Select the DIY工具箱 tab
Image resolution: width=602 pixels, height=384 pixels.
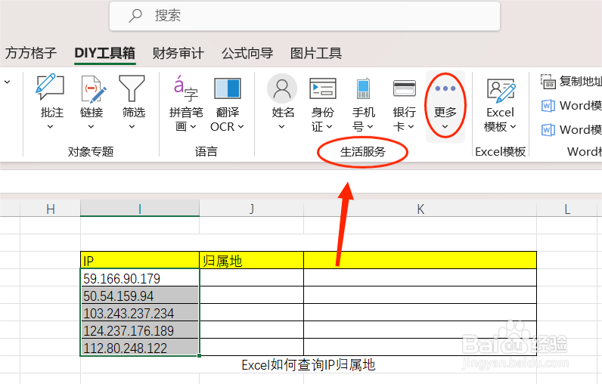click(105, 53)
